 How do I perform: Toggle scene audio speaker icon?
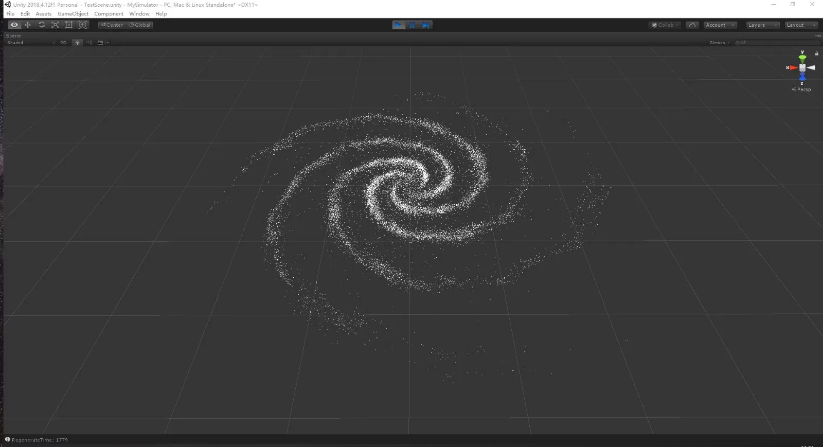pyautogui.click(x=89, y=43)
